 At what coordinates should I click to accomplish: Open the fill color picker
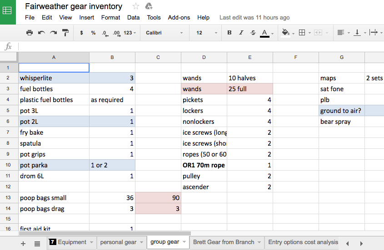click(285, 33)
